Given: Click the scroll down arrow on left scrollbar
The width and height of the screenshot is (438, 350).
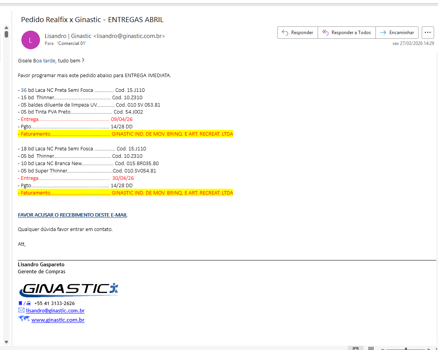Looking at the screenshot, I should tap(6, 341).
